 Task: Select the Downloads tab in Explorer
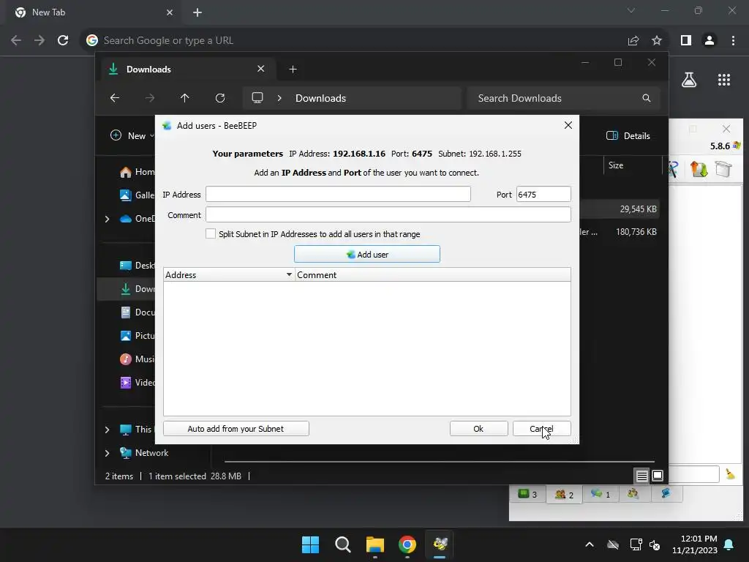[x=188, y=70]
